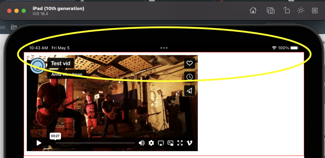The height and width of the screenshot is (158, 325).
Task: Rotate the simulated iPad device
Action: coord(287,10)
